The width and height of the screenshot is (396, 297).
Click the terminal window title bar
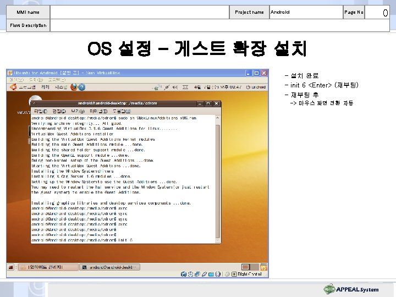[x=118, y=103]
